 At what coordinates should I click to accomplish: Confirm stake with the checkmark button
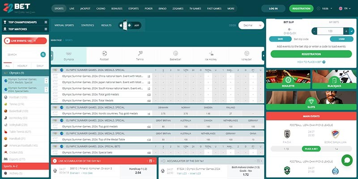point(352,31)
